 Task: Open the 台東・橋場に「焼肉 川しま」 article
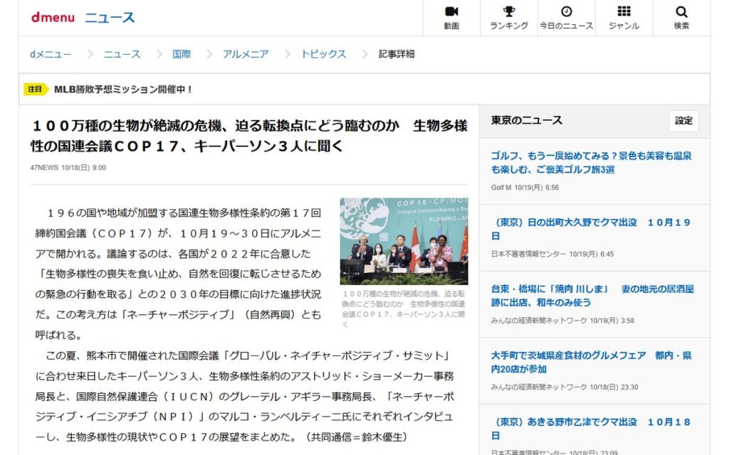[x=592, y=295]
